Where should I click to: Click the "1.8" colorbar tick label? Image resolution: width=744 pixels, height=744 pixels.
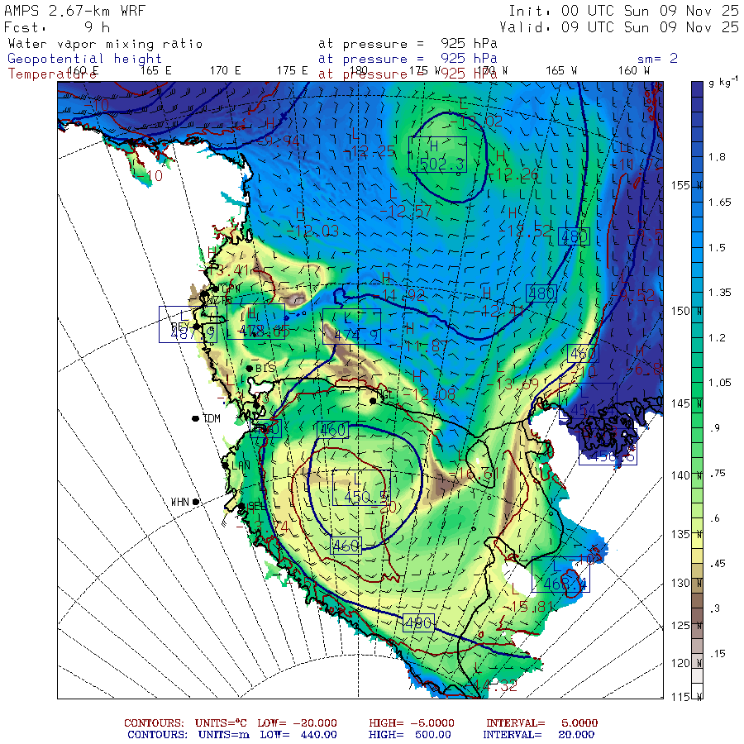pyautogui.click(x=717, y=157)
